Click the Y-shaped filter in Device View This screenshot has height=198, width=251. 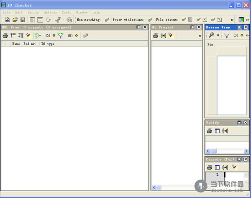click(227, 36)
